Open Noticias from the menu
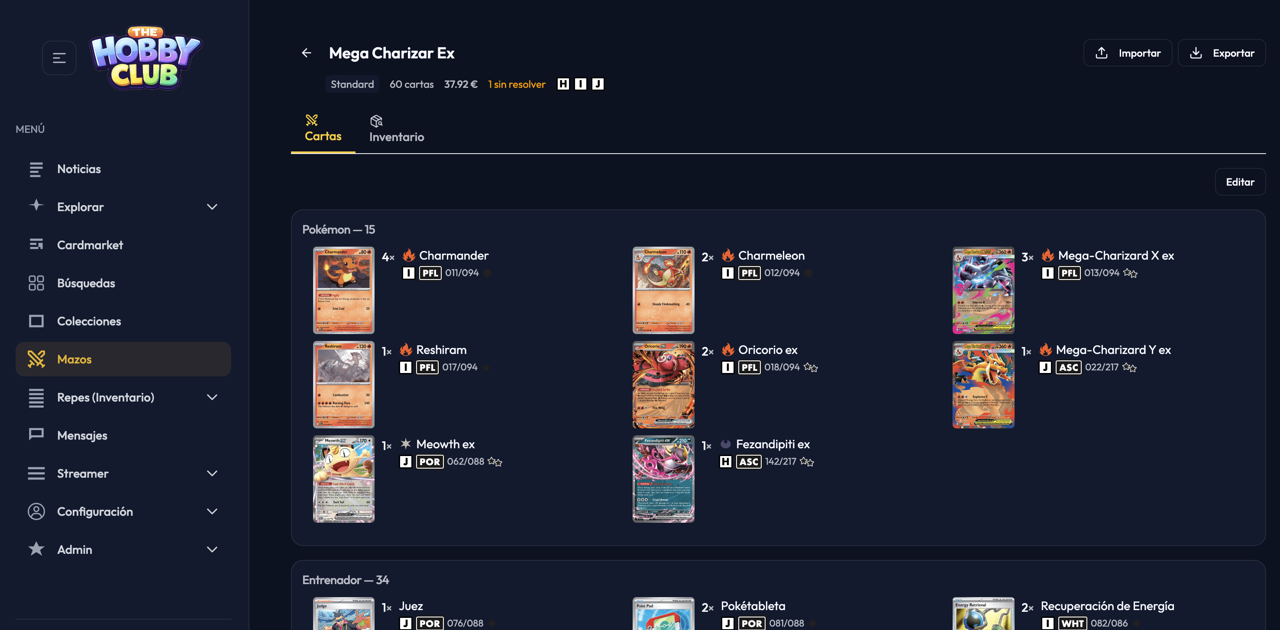 [x=123, y=169]
